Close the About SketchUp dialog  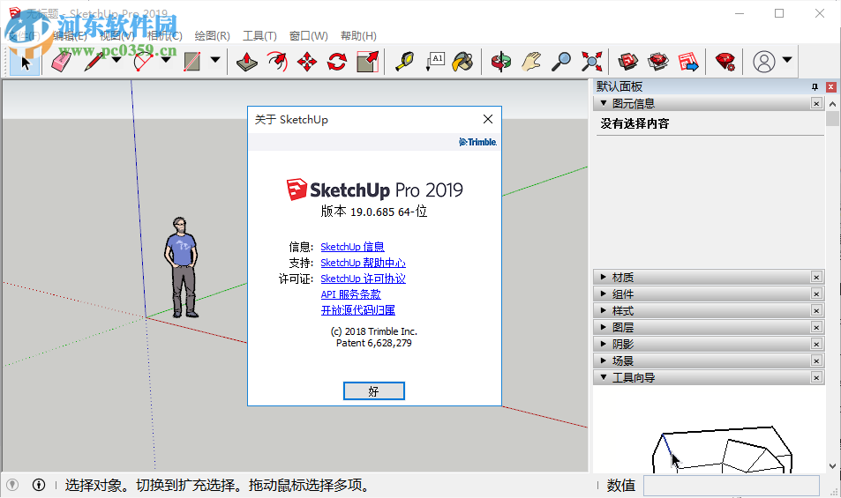487,119
